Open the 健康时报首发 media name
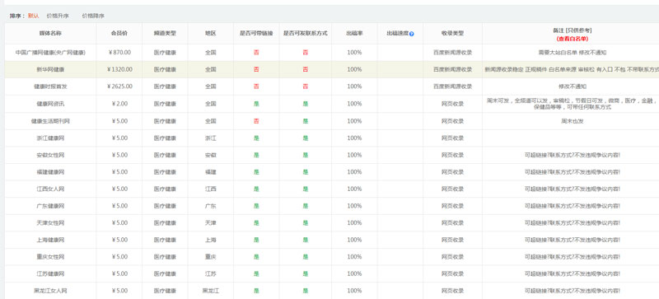The height and width of the screenshot is (299, 659). tap(50, 86)
